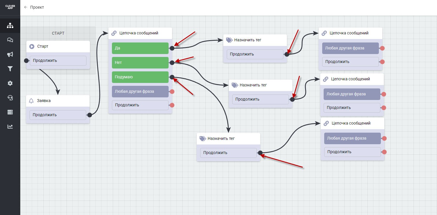Select the green Нет reply button

coord(140,62)
